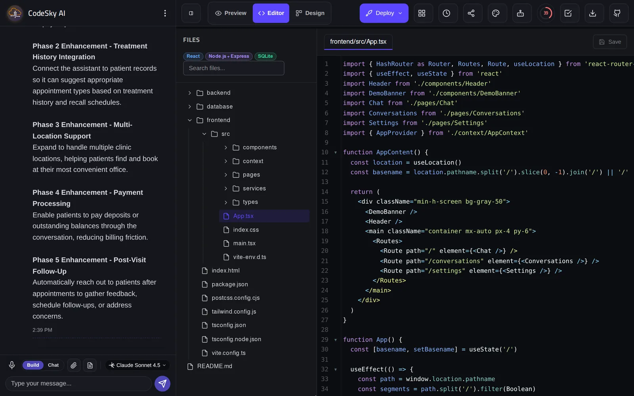Open the main.tsx file
The image size is (634, 396).
pos(244,243)
